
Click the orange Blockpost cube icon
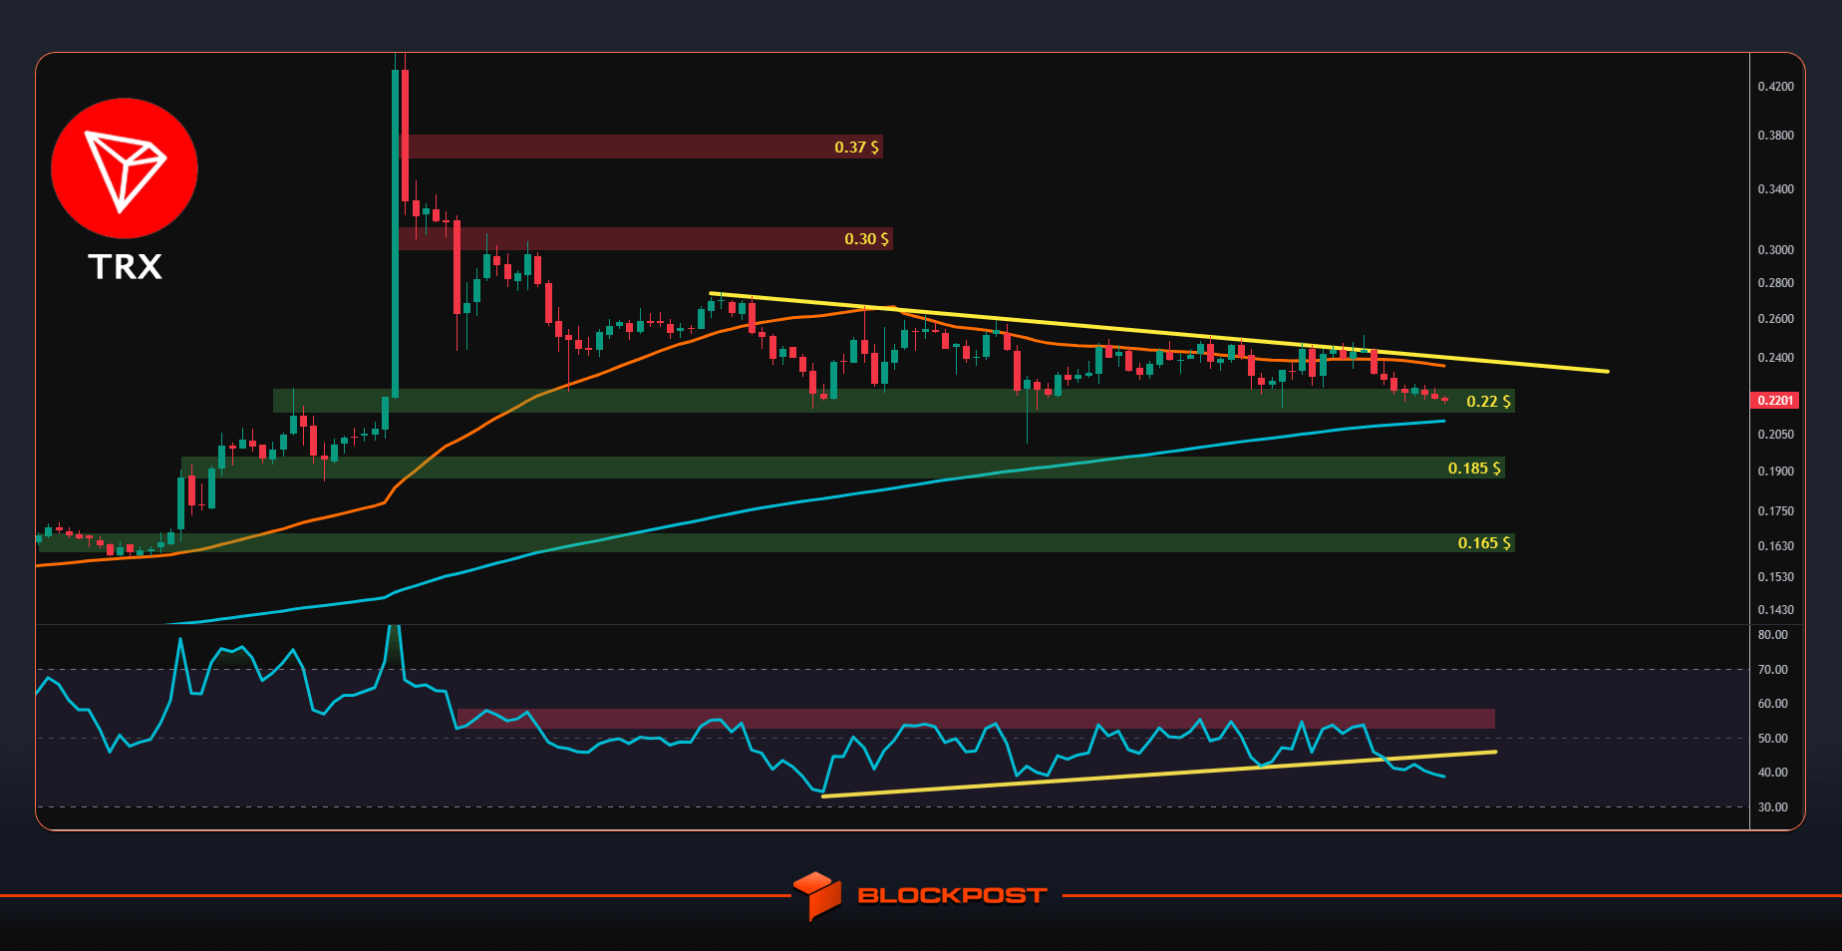coord(816,895)
